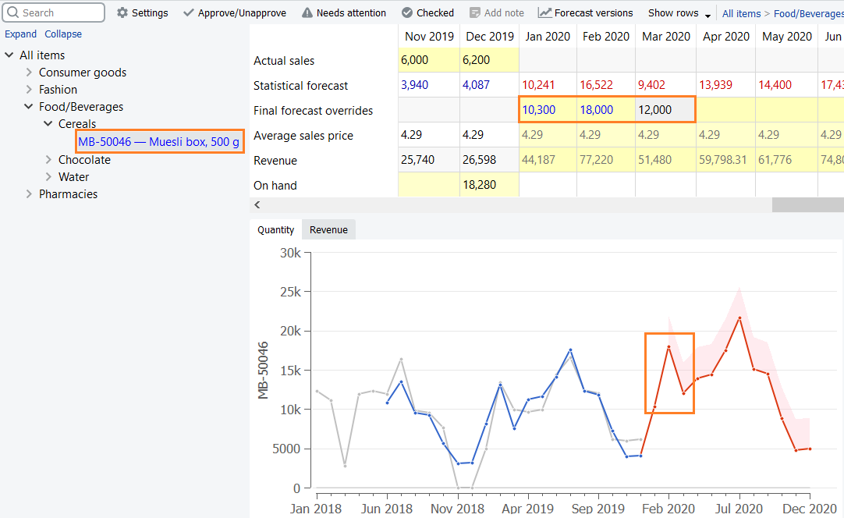The height and width of the screenshot is (518, 844).
Task: Open the Show rows dropdown
Action: pyautogui.click(x=707, y=16)
